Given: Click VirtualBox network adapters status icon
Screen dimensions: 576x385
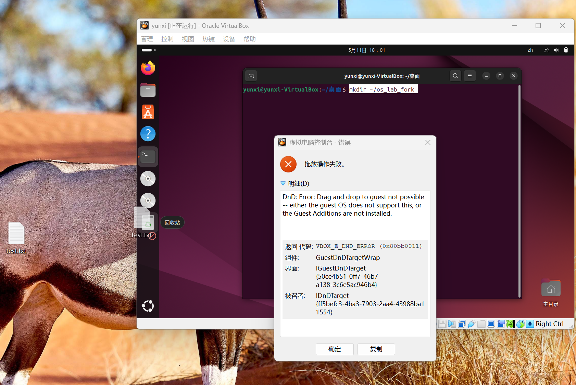Looking at the screenshot, I should 462,324.
